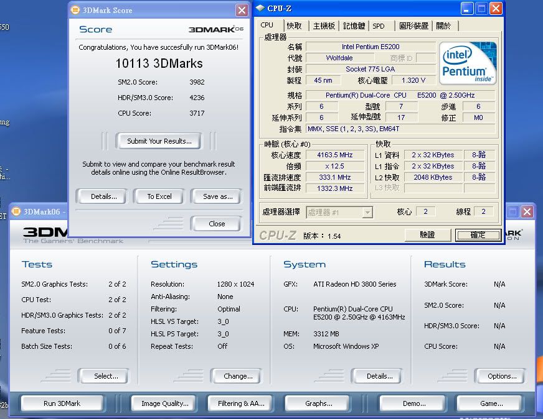Click Run 3DMark button
The height and width of the screenshot is (419, 543).
click(x=62, y=403)
